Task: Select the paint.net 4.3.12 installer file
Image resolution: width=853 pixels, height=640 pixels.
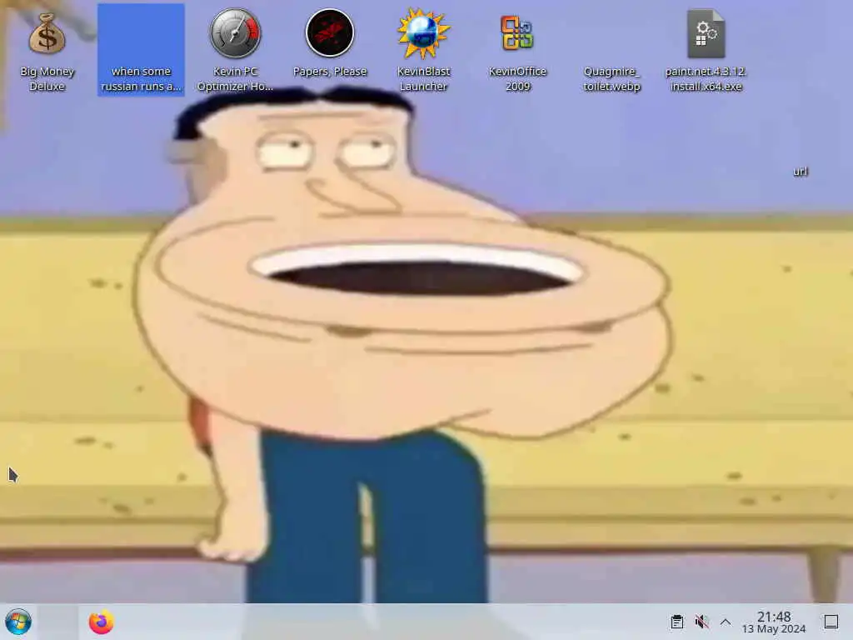Action: click(706, 49)
